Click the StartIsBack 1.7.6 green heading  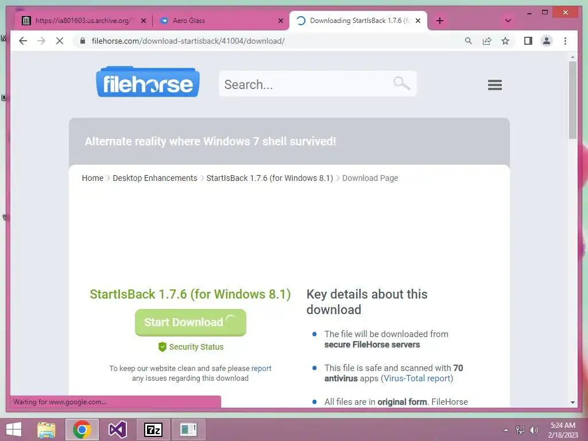pyautogui.click(x=190, y=294)
